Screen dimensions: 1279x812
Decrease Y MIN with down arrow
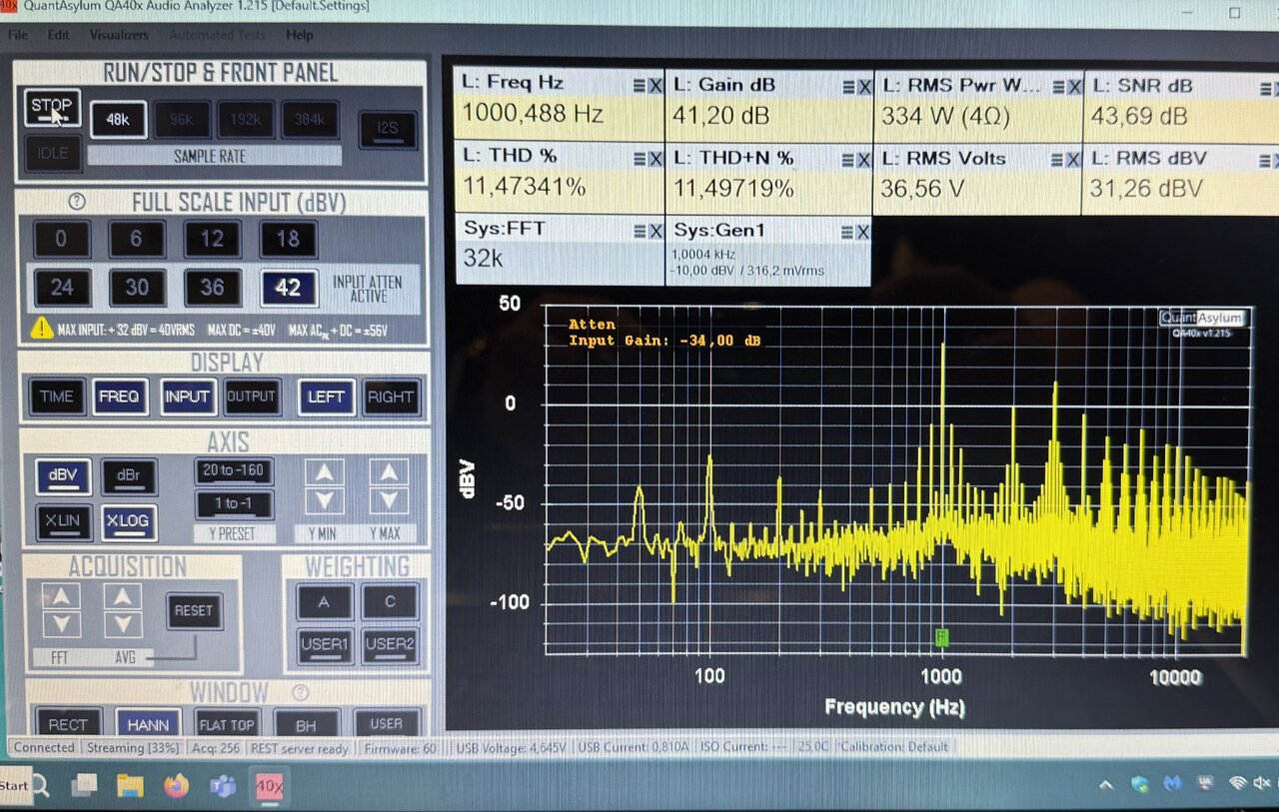[x=324, y=500]
